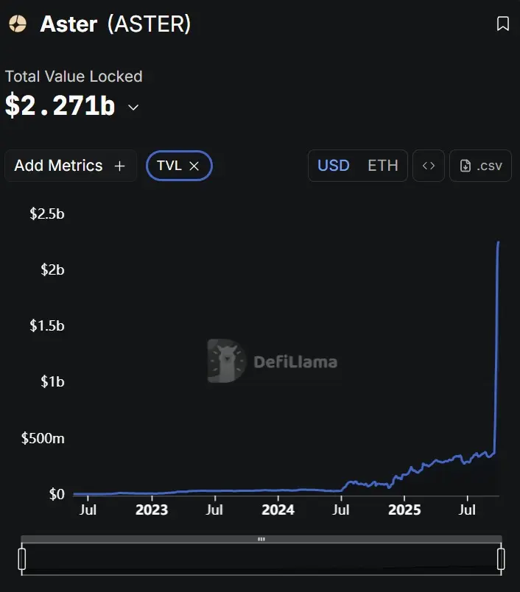The image size is (520, 592).
Task: Click the plus icon in Add Metrics
Action: tap(120, 166)
